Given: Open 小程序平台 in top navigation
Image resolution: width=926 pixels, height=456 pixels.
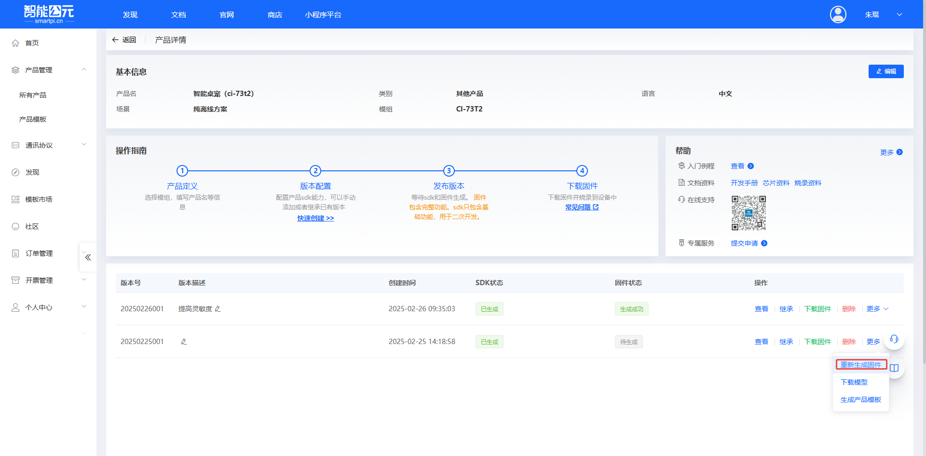Looking at the screenshot, I should 323,15.
